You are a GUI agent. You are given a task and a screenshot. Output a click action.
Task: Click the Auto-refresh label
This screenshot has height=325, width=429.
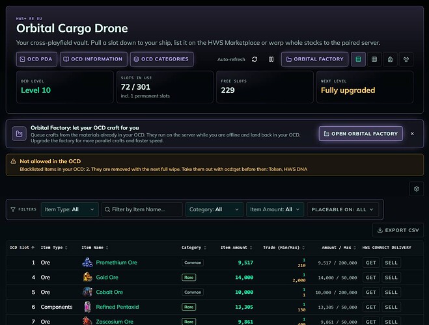[231, 59]
